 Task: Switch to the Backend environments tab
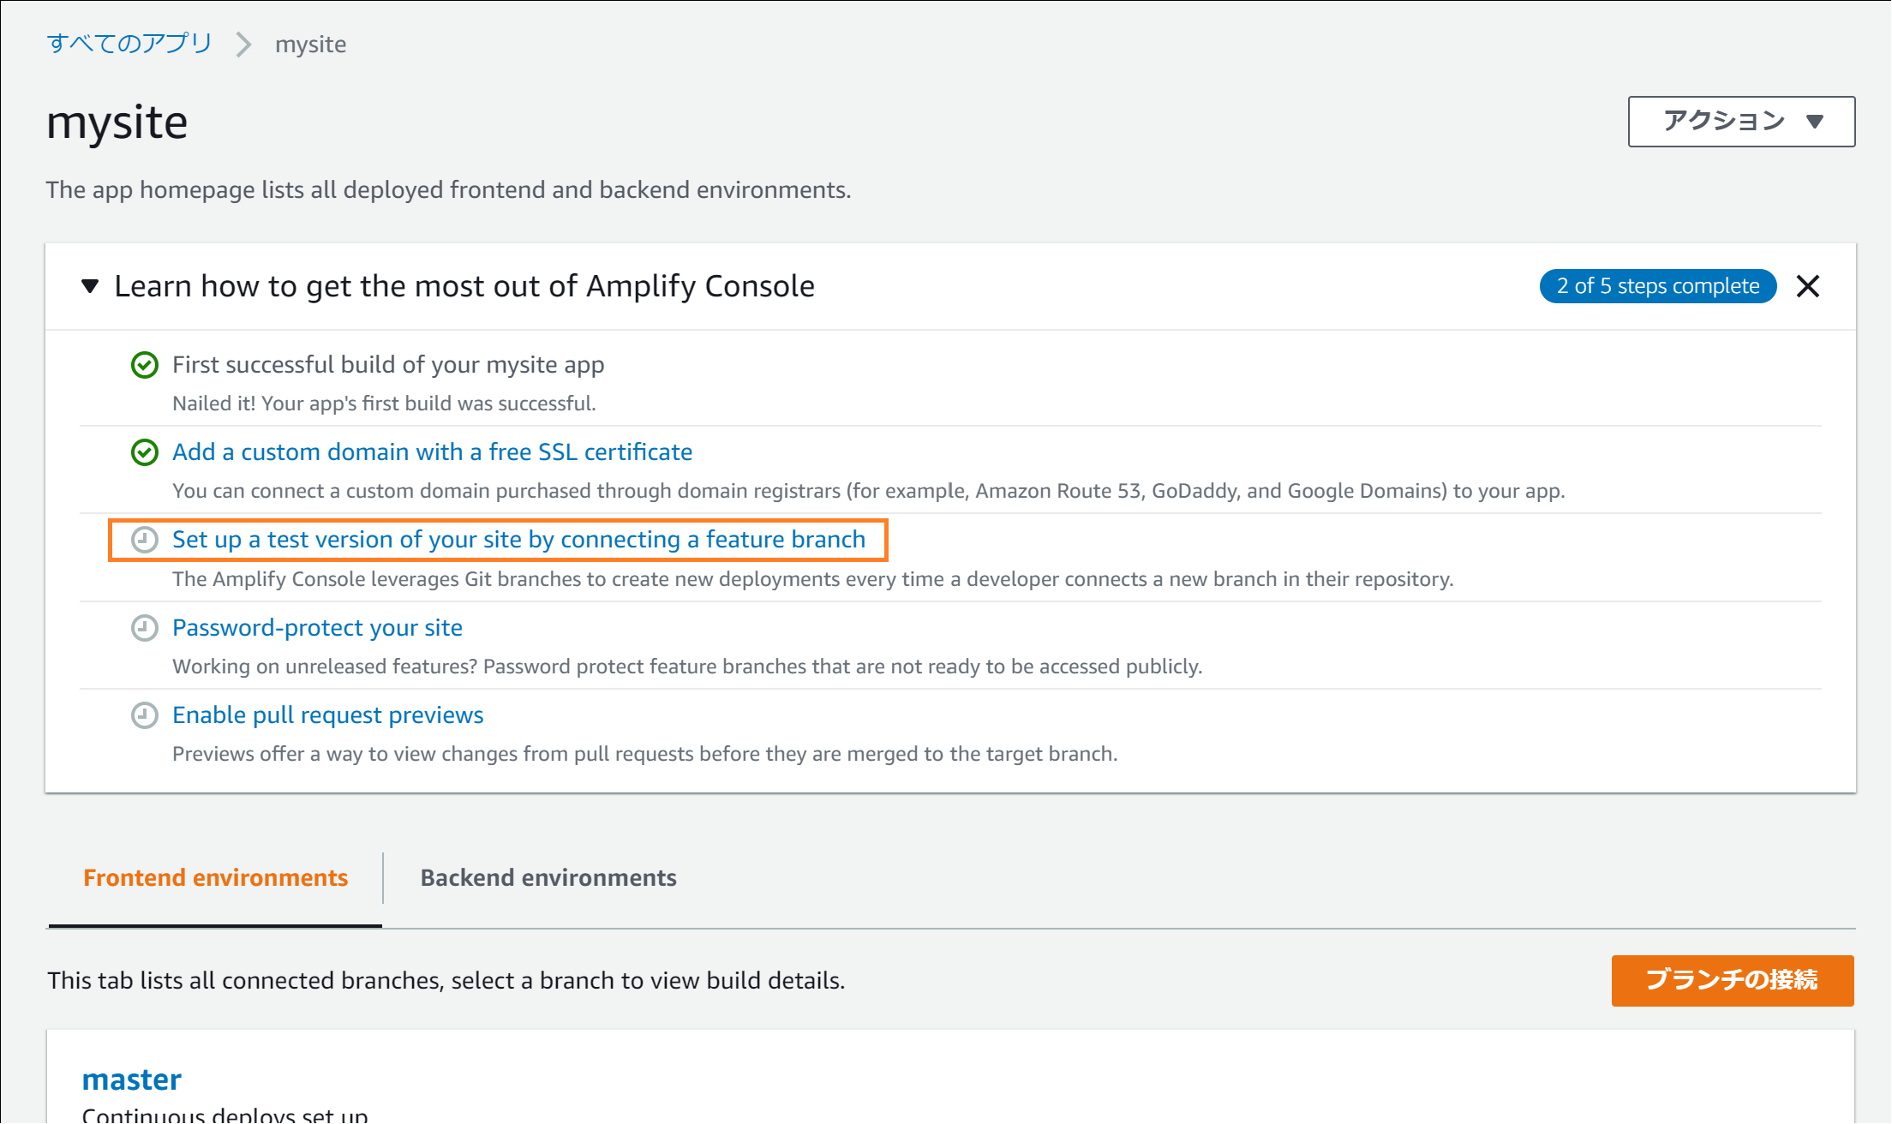tap(548, 878)
